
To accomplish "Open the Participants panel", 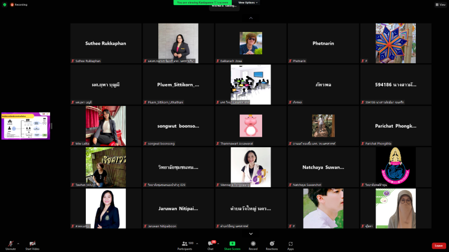I will [x=185, y=245].
